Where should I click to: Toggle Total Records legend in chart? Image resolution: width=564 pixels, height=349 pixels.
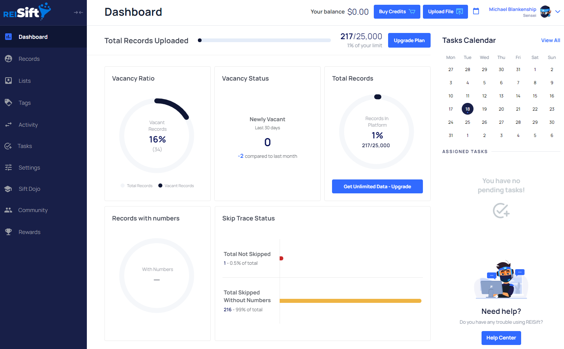[136, 186]
